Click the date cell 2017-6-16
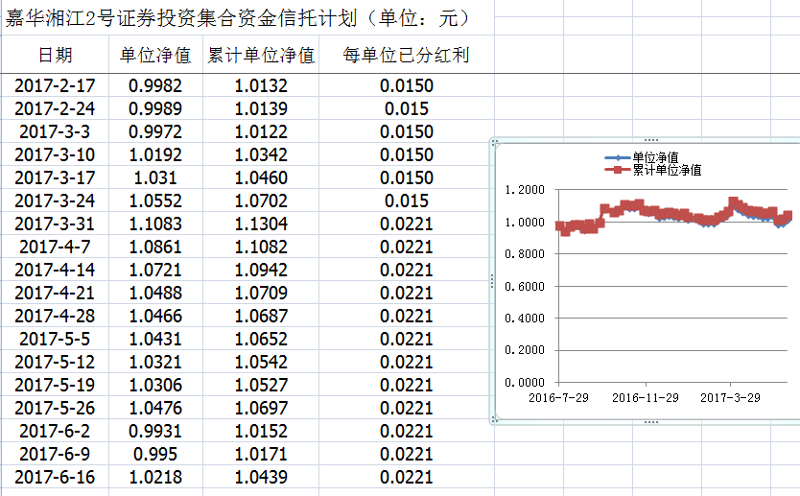This screenshot has height=496, width=800. coord(55,477)
